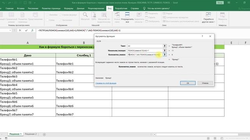Viewport: 250px width, 140px height.
Task: Click the Масштаб по выделенному icon
Action: click(x=104, y=17)
